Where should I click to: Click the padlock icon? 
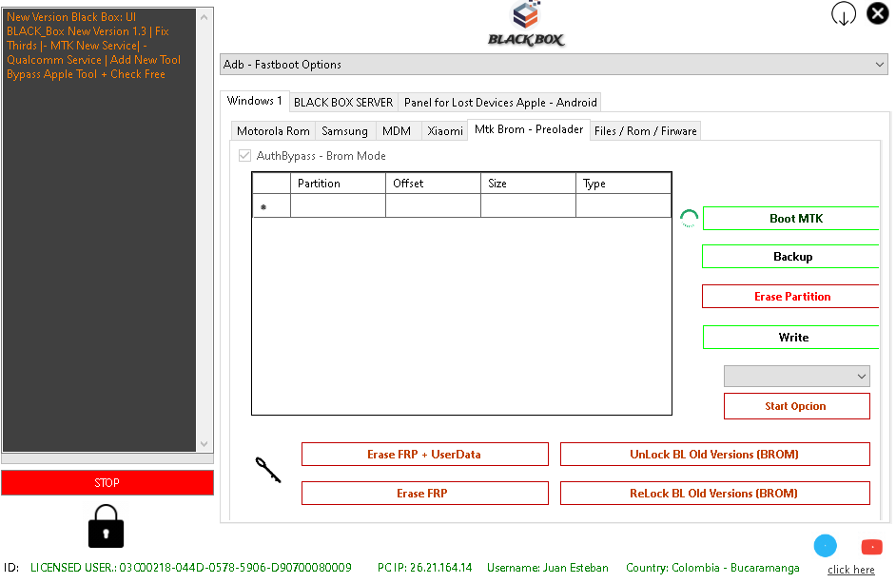[x=106, y=526]
